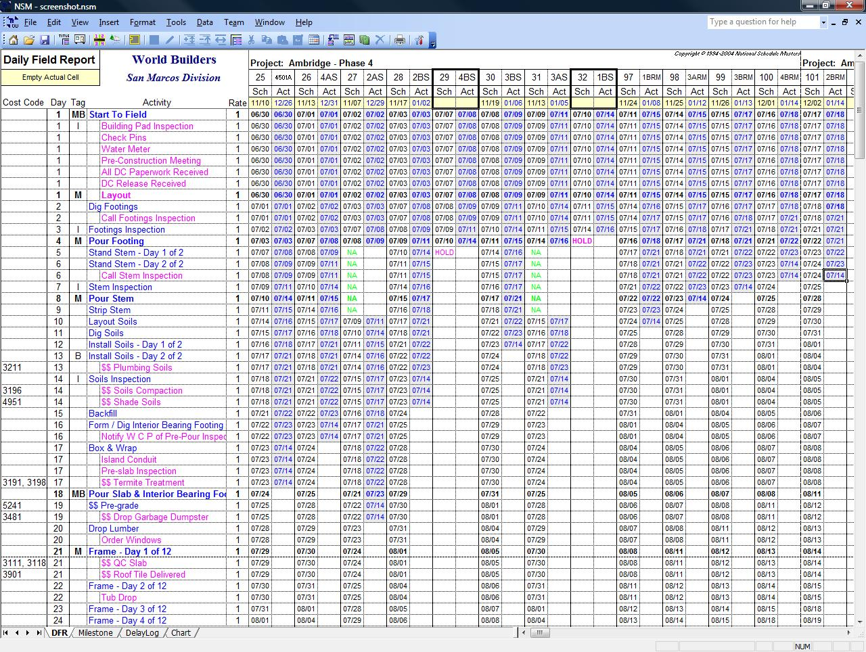Image resolution: width=866 pixels, height=652 pixels.
Task: Click the Open folder toolbar icon
Action: pos(29,40)
